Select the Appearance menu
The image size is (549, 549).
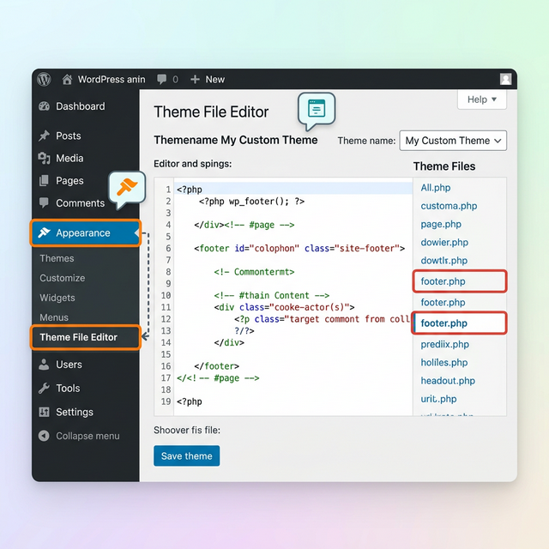86,232
